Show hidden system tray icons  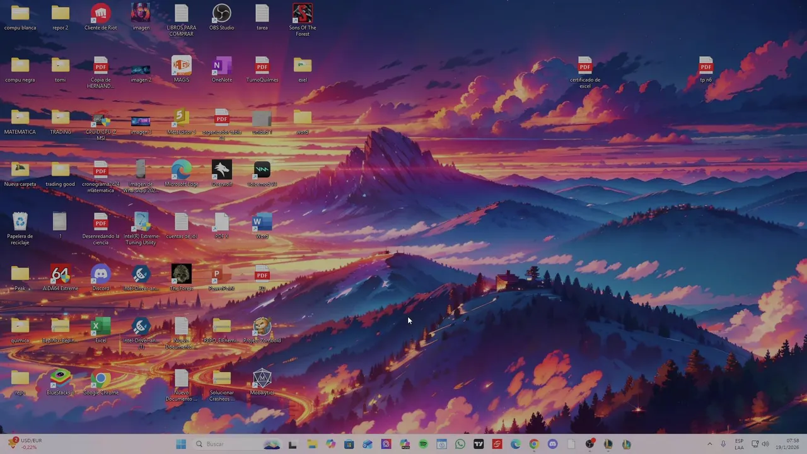tap(709, 444)
